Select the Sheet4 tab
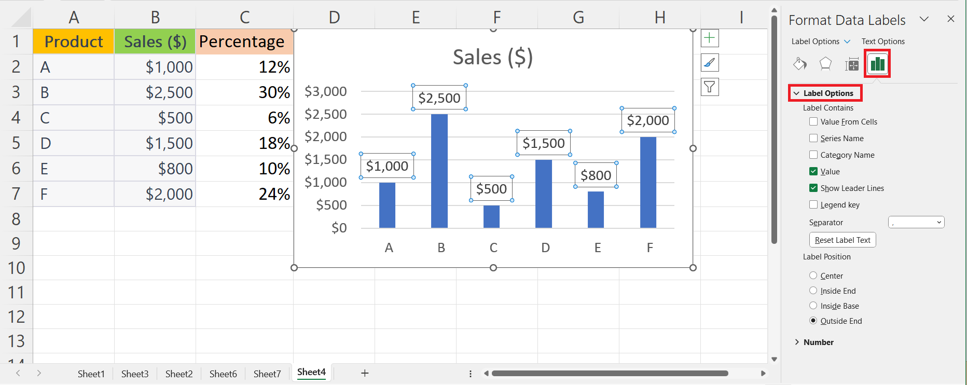This screenshot has width=967, height=385. point(311,373)
